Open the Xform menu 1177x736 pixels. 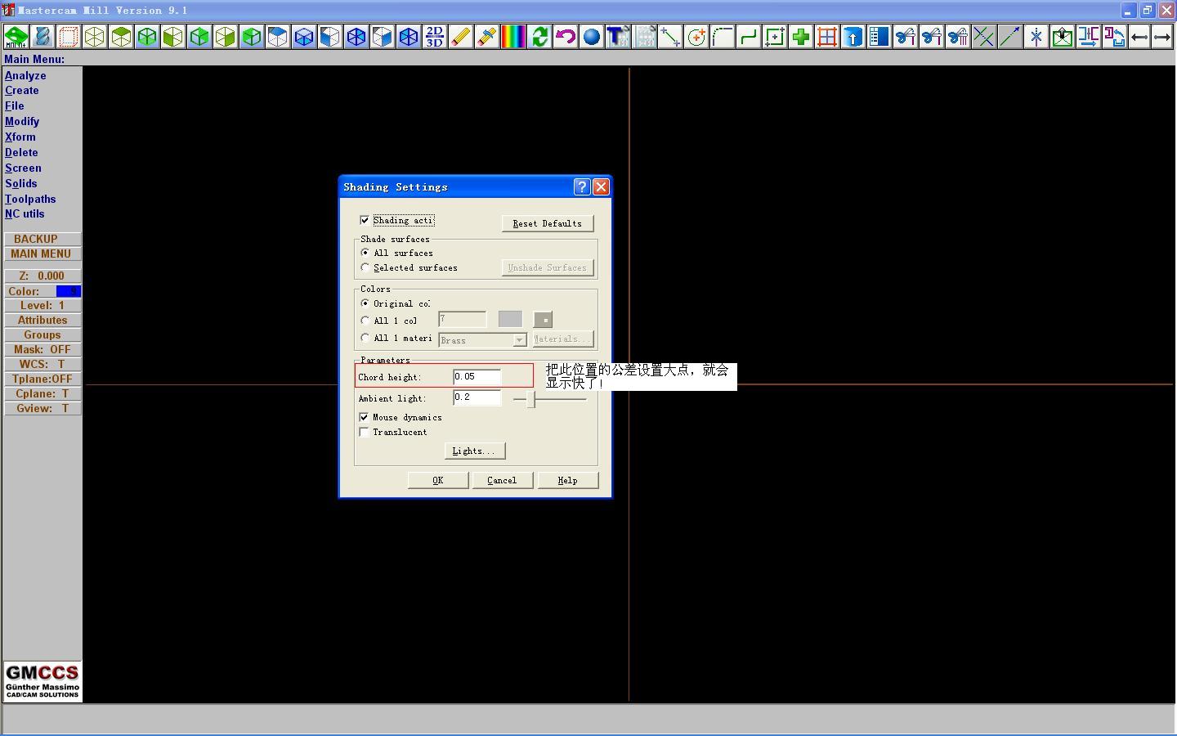point(20,137)
